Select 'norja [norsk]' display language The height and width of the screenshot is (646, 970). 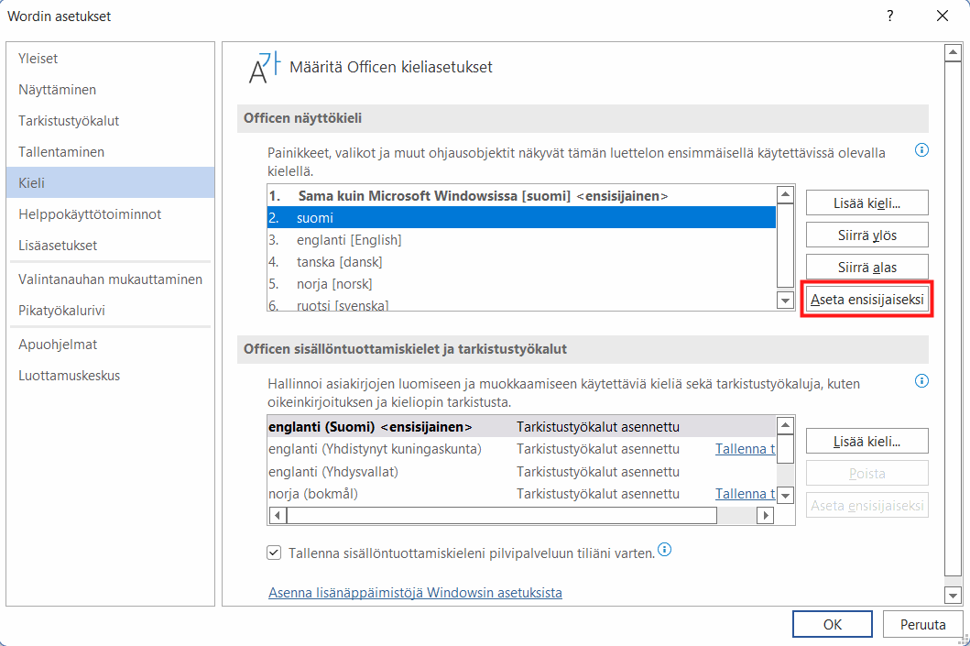pyautogui.click(x=521, y=284)
